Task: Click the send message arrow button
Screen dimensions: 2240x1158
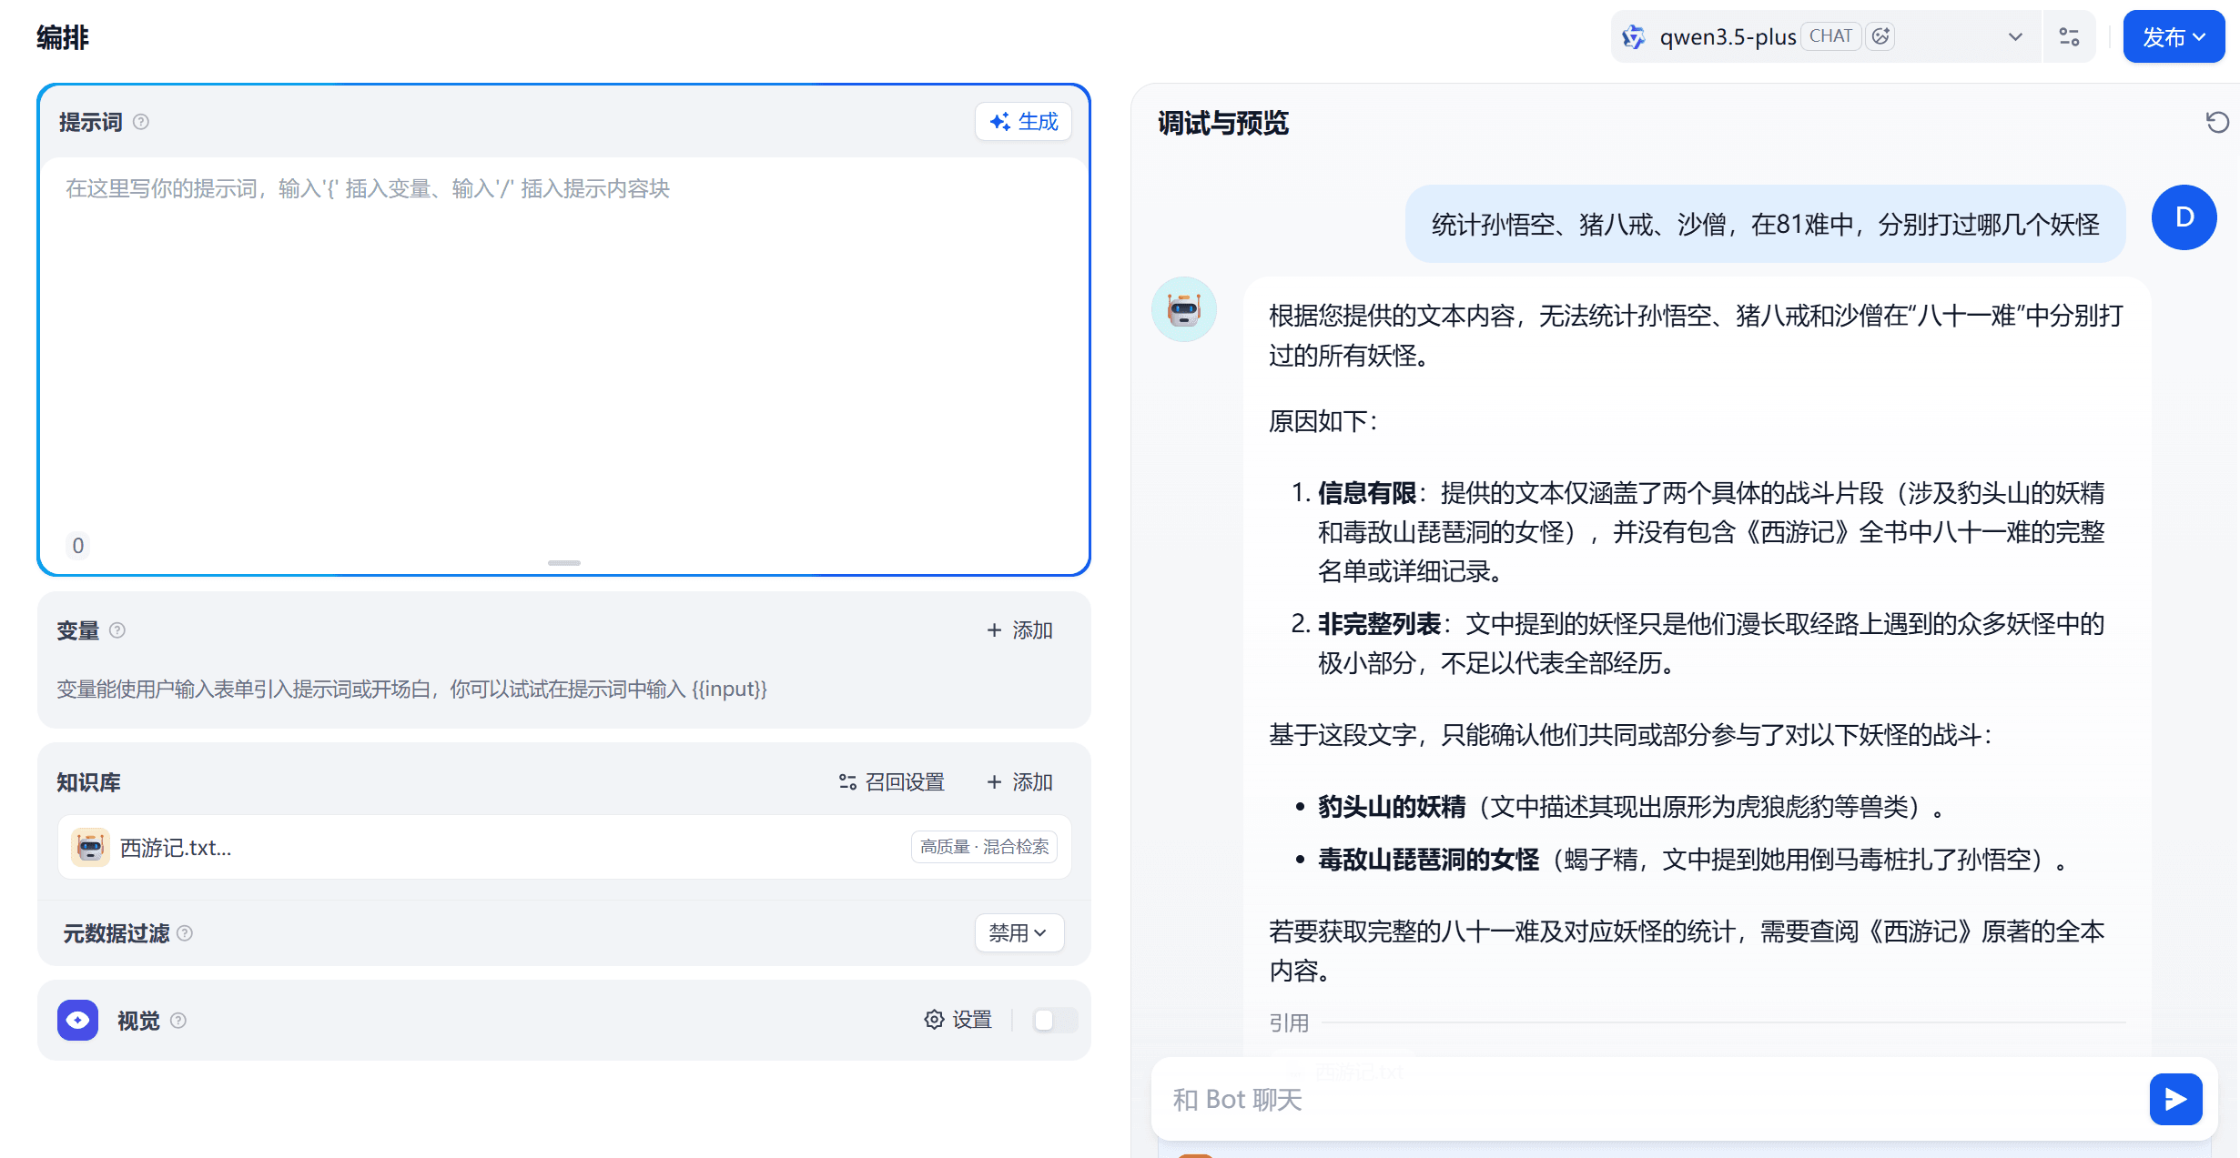Action: 2175,1099
